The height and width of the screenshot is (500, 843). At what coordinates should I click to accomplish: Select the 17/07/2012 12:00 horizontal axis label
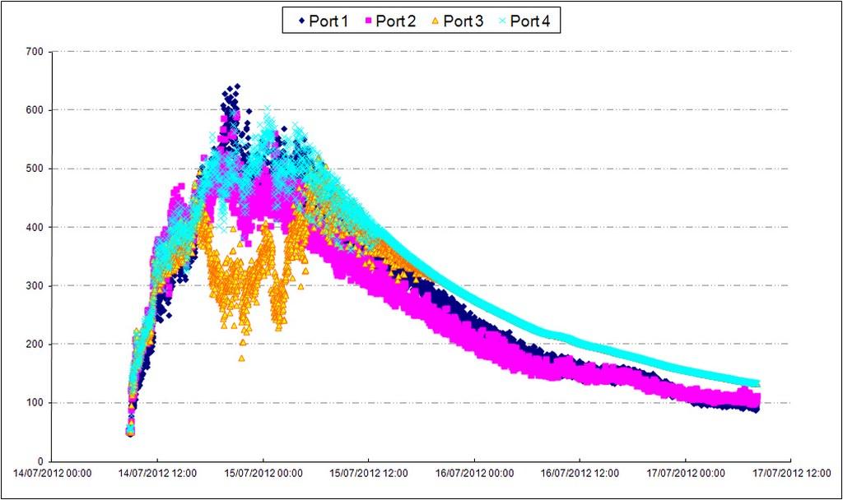tap(790, 475)
